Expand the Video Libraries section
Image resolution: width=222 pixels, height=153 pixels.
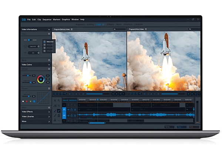[49, 116]
